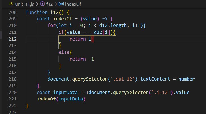
Task: Click 'return' keyword on line 215
Action: coord(78,59)
